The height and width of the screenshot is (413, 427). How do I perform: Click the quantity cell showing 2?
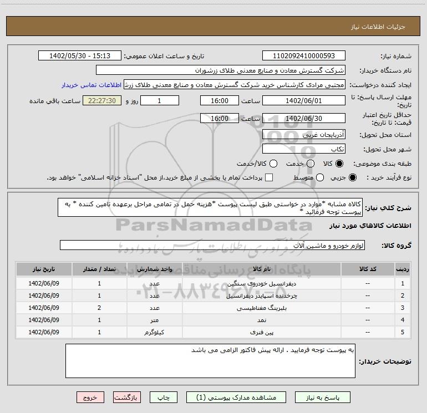point(99,308)
